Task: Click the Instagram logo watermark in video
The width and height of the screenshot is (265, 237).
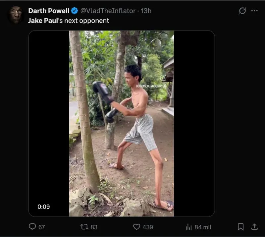Action: pyautogui.click(x=163, y=78)
